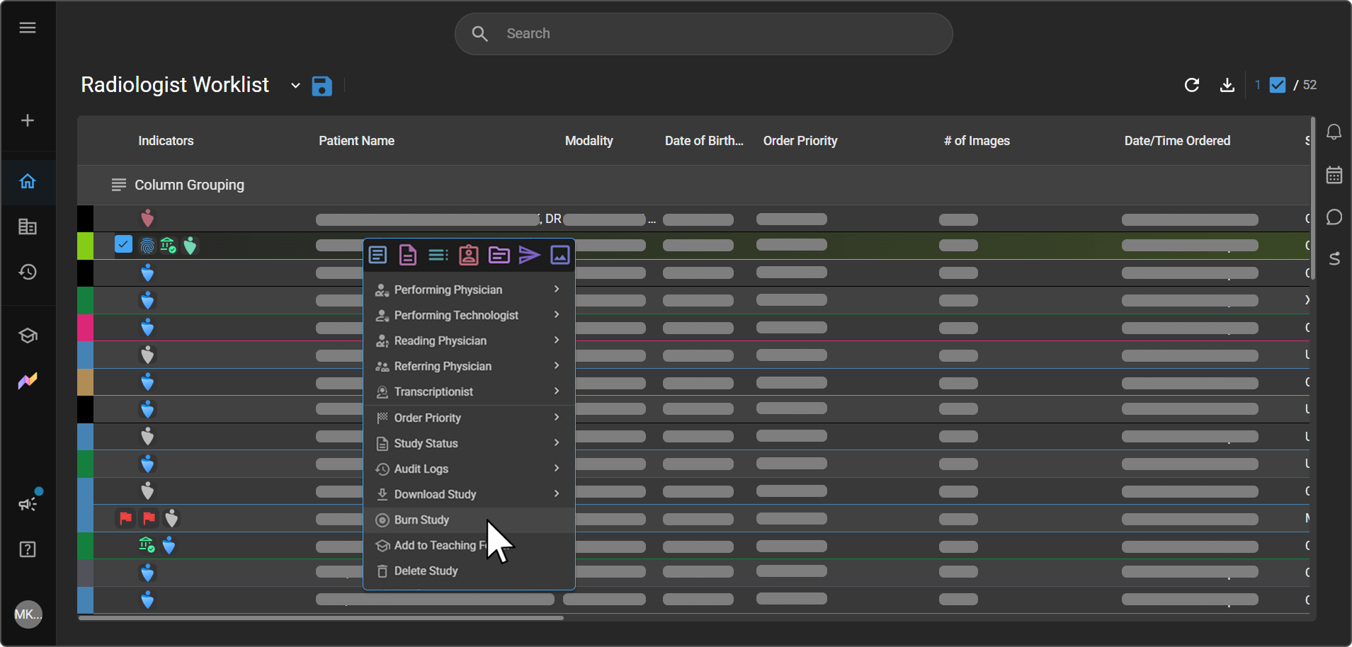The width and height of the screenshot is (1352, 647).
Task: Open the megaphone announcements icon
Action: tap(28, 503)
